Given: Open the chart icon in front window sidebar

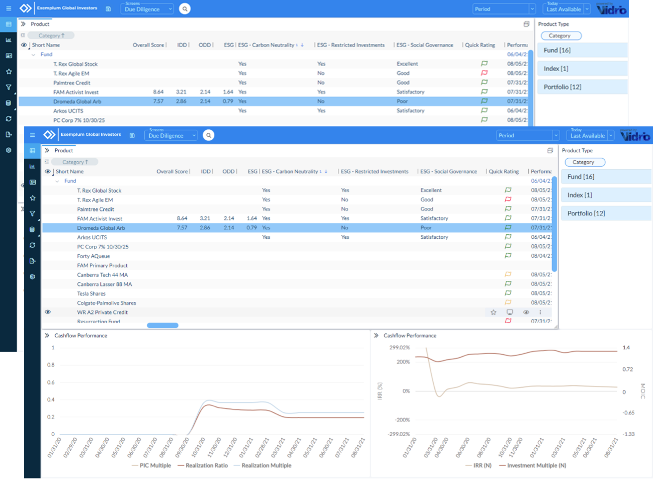Looking at the screenshot, I should [32, 167].
